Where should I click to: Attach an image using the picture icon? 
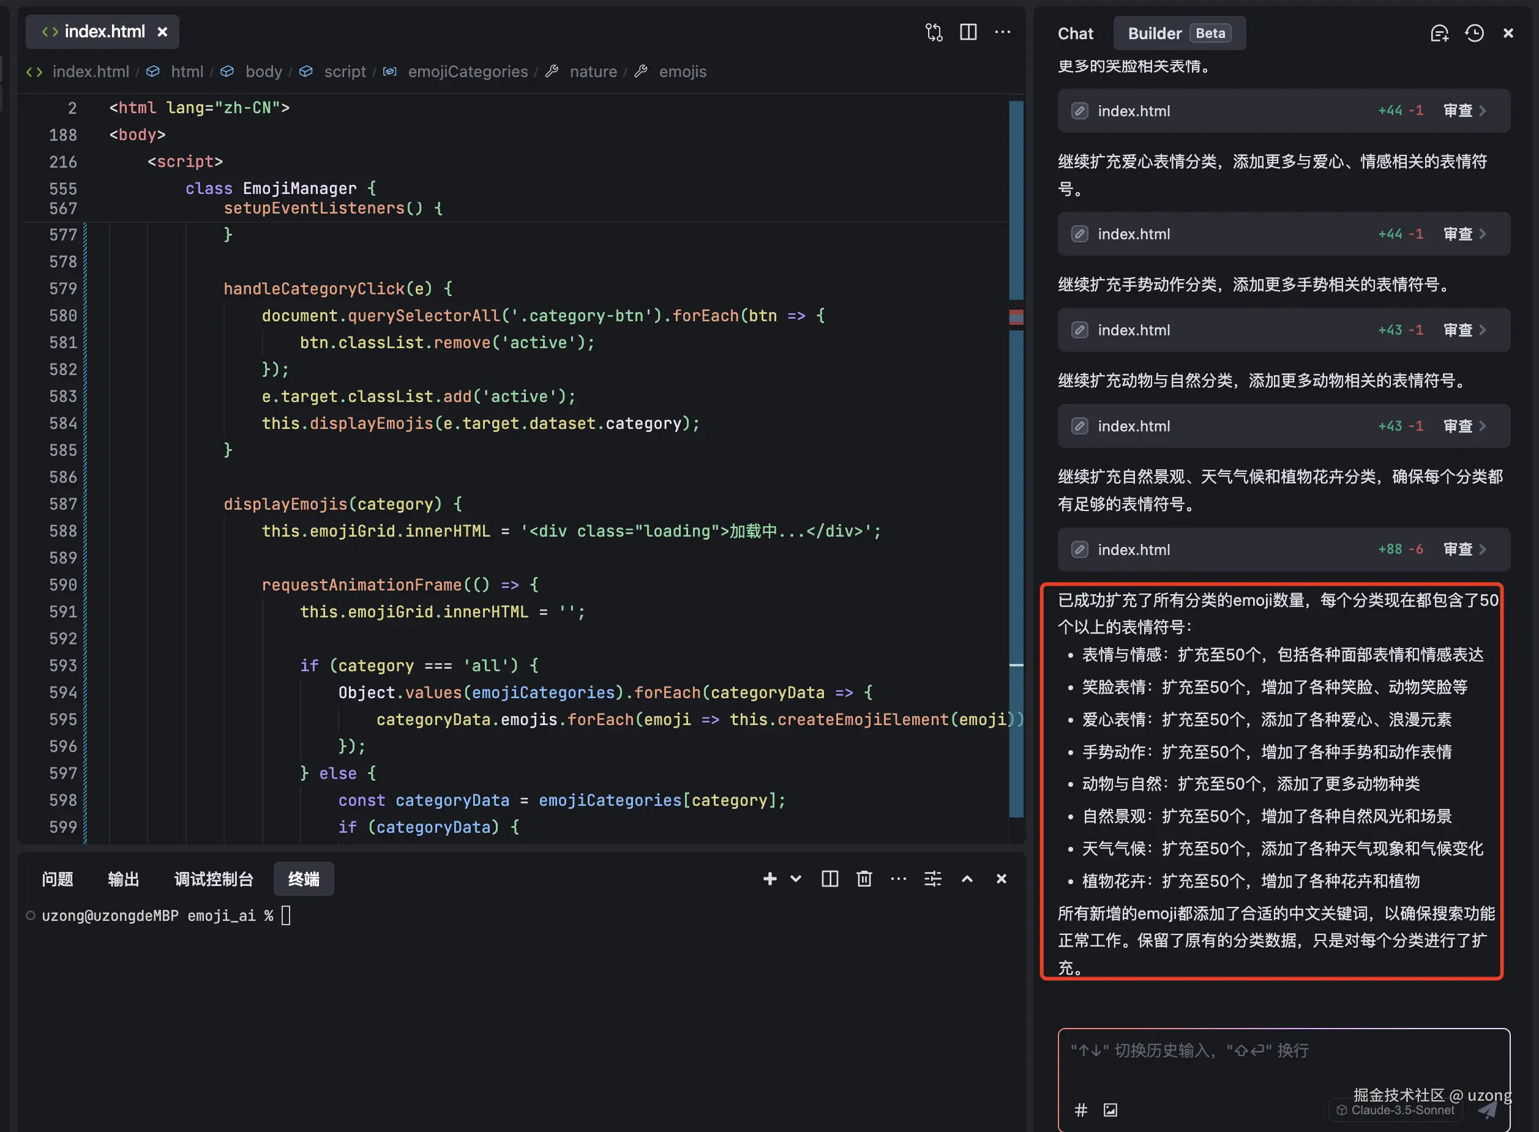(1110, 1109)
